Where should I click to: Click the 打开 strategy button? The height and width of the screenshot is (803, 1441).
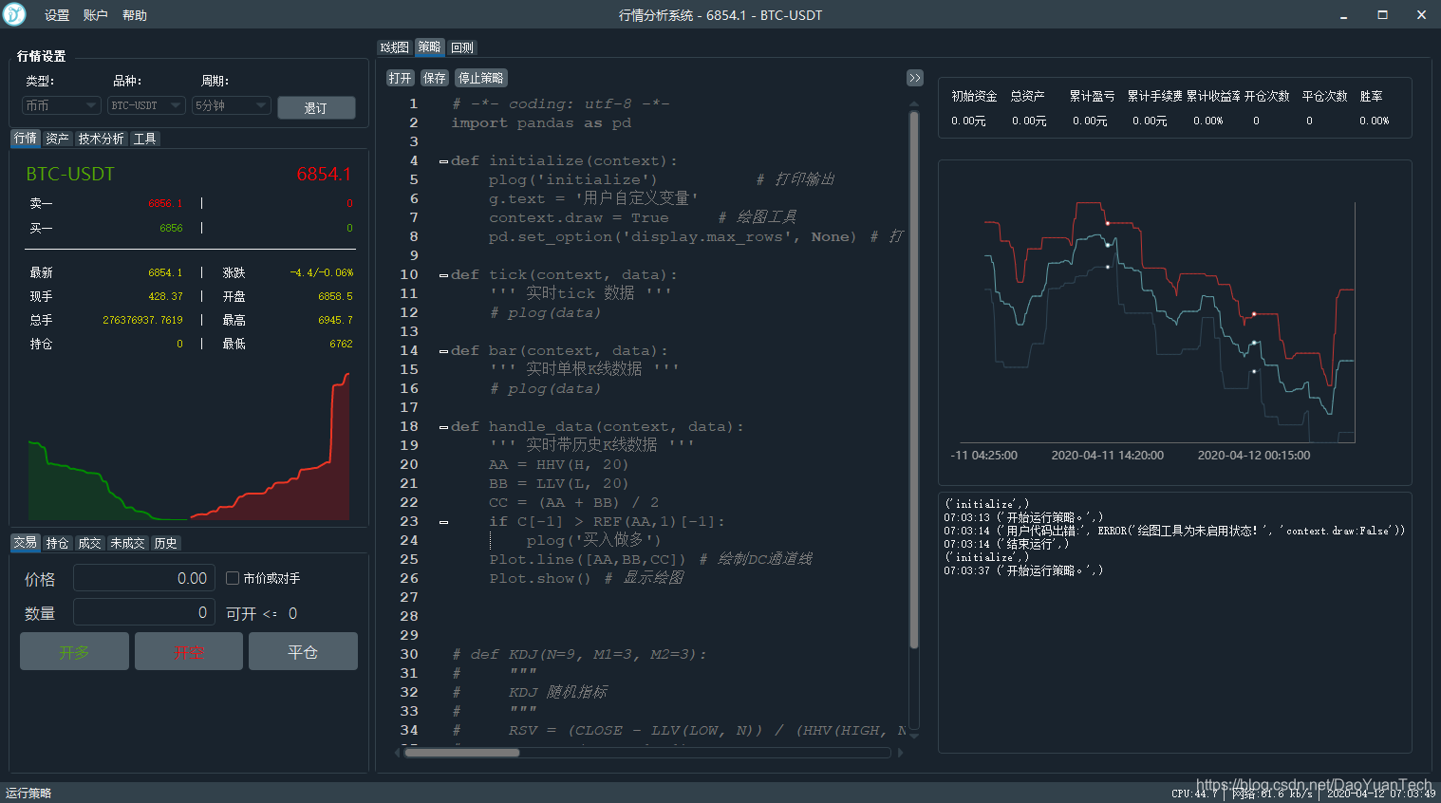pos(401,78)
